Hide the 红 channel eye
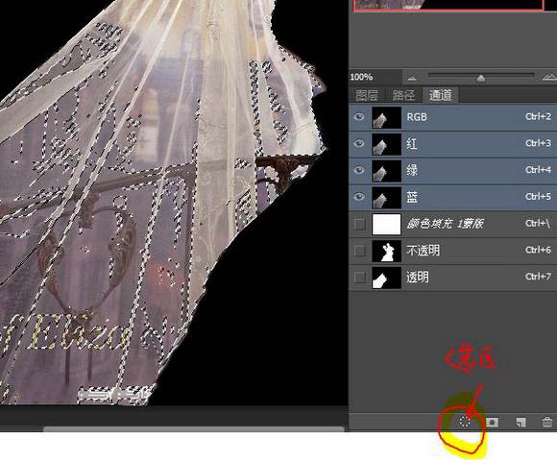Screen dimensions: 557x460 (359, 143)
